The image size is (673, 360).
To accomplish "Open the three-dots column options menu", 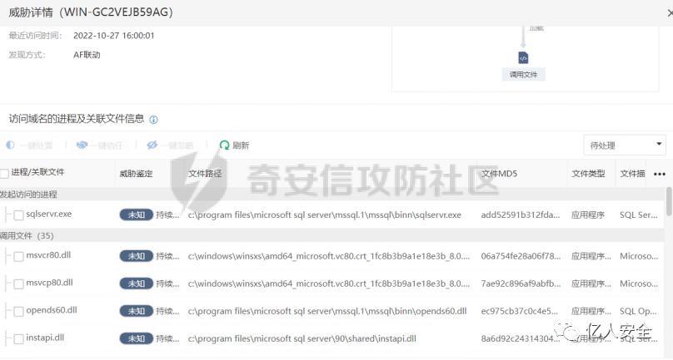I will (660, 174).
